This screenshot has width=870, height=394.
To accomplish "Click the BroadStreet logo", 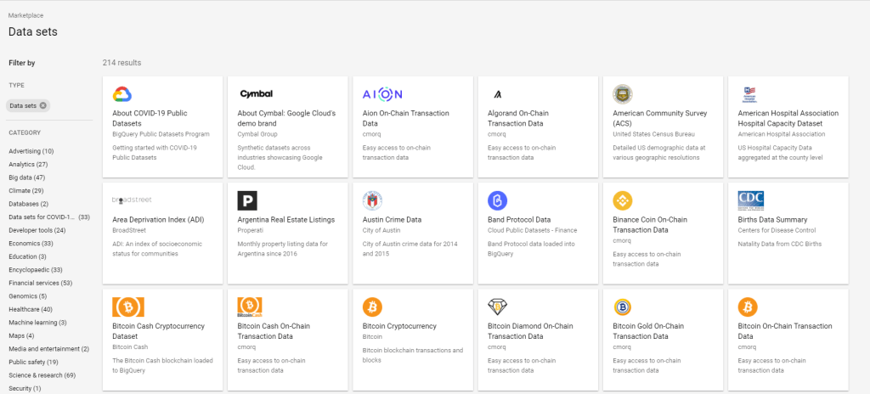I will pyautogui.click(x=132, y=200).
